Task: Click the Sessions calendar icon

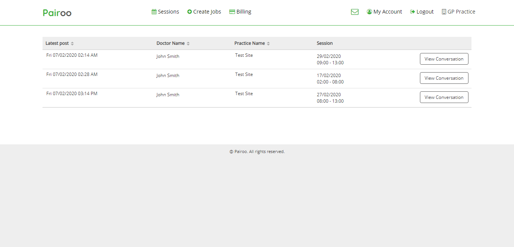Action: (x=154, y=12)
